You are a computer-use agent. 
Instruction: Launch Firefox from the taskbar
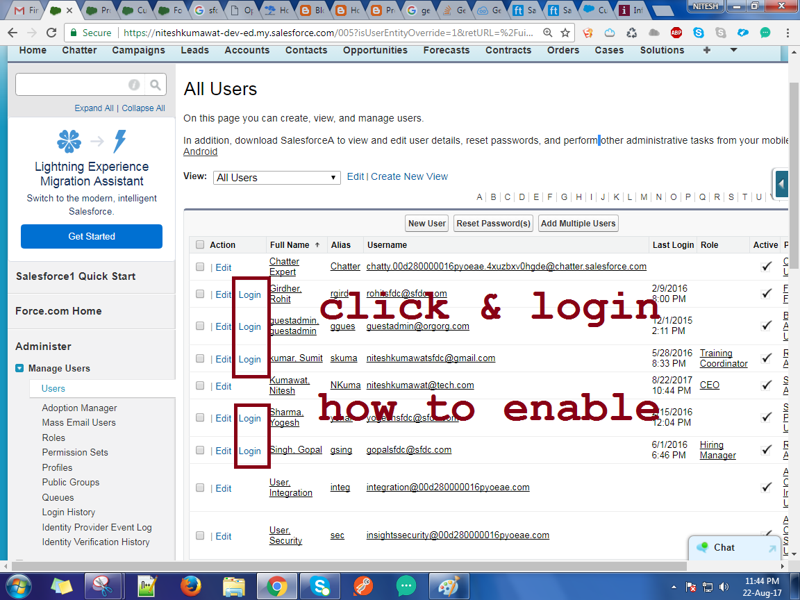pos(191,586)
